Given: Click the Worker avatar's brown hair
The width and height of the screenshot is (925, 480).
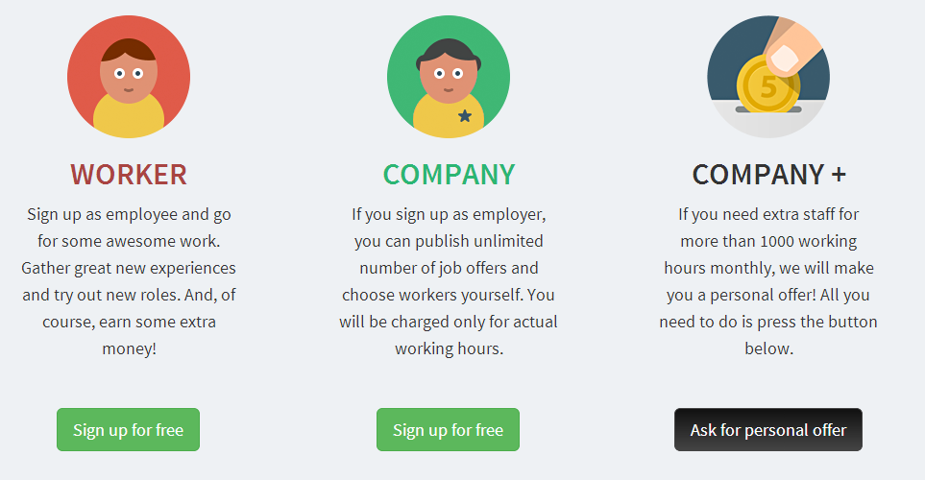Looking at the screenshot, I should [129, 50].
